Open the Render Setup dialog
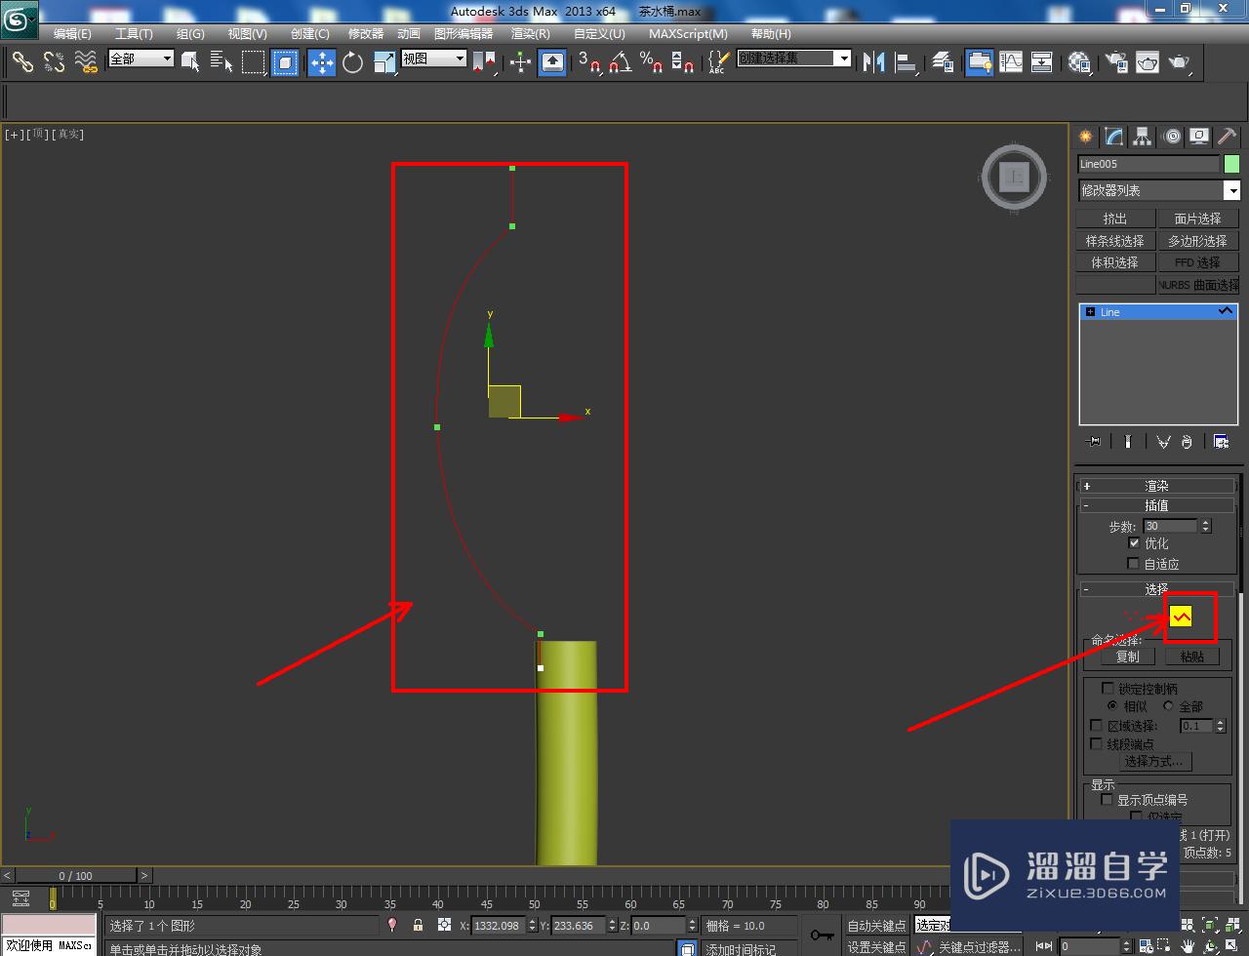The image size is (1249, 956). tap(1116, 61)
